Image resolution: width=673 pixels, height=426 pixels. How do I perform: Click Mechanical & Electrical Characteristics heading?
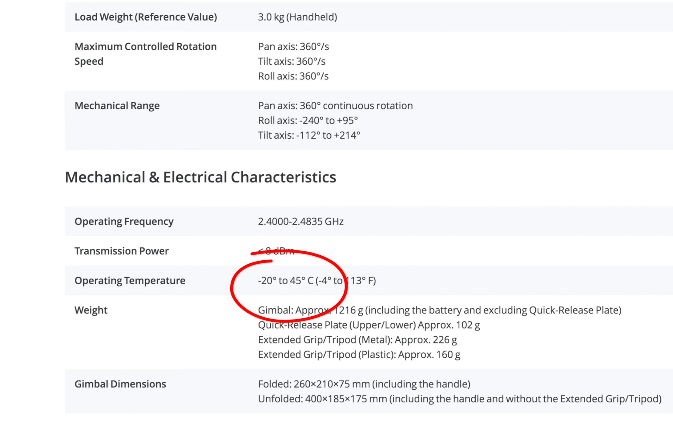[x=200, y=177]
